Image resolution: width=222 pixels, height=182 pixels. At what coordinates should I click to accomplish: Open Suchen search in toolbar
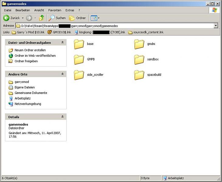click(57, 18)
